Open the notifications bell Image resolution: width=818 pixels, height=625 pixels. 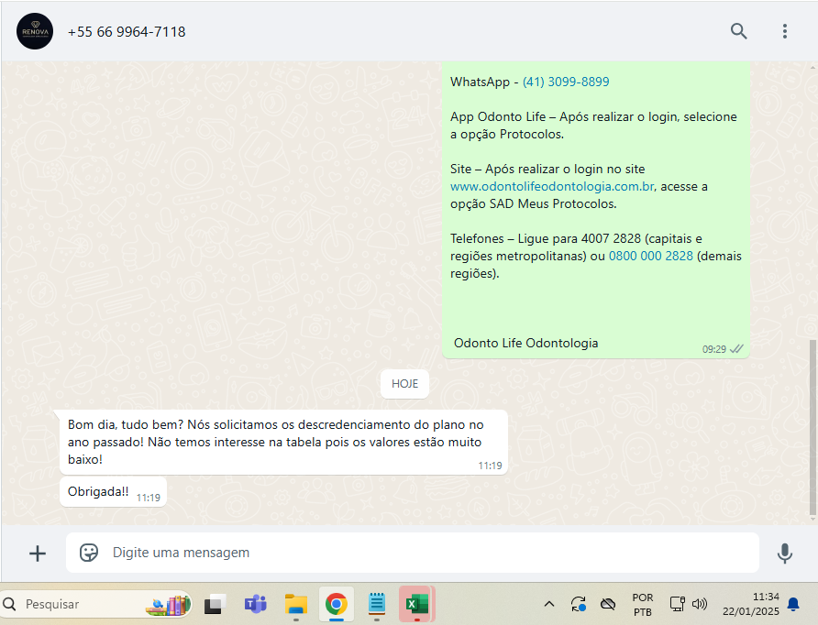[793, 604]
